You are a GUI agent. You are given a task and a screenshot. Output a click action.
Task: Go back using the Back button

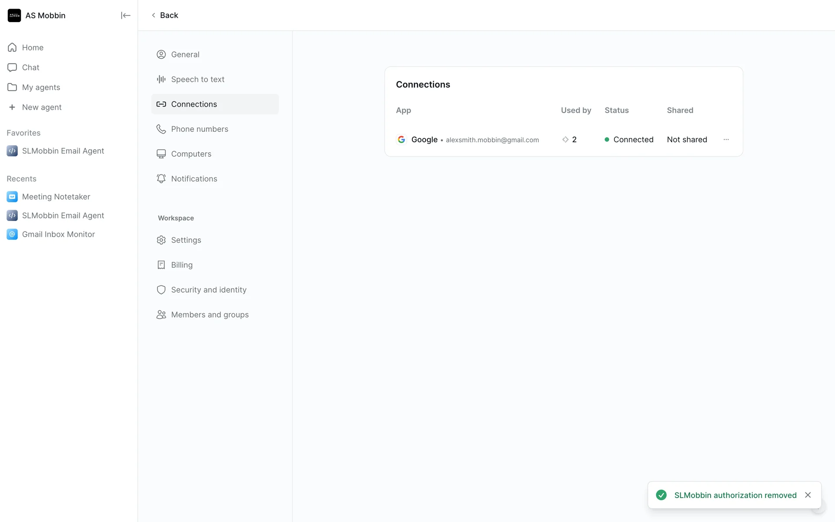165,15
